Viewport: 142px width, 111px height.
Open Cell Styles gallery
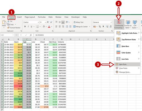135,24
